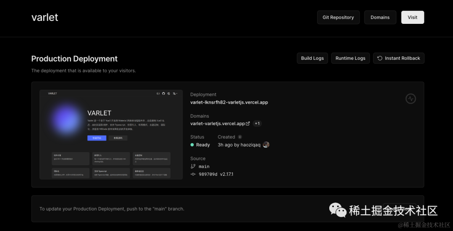Screen dimensions: 453x231
Task: Click the 'Ready' status text
Action: tap(203, 145)
